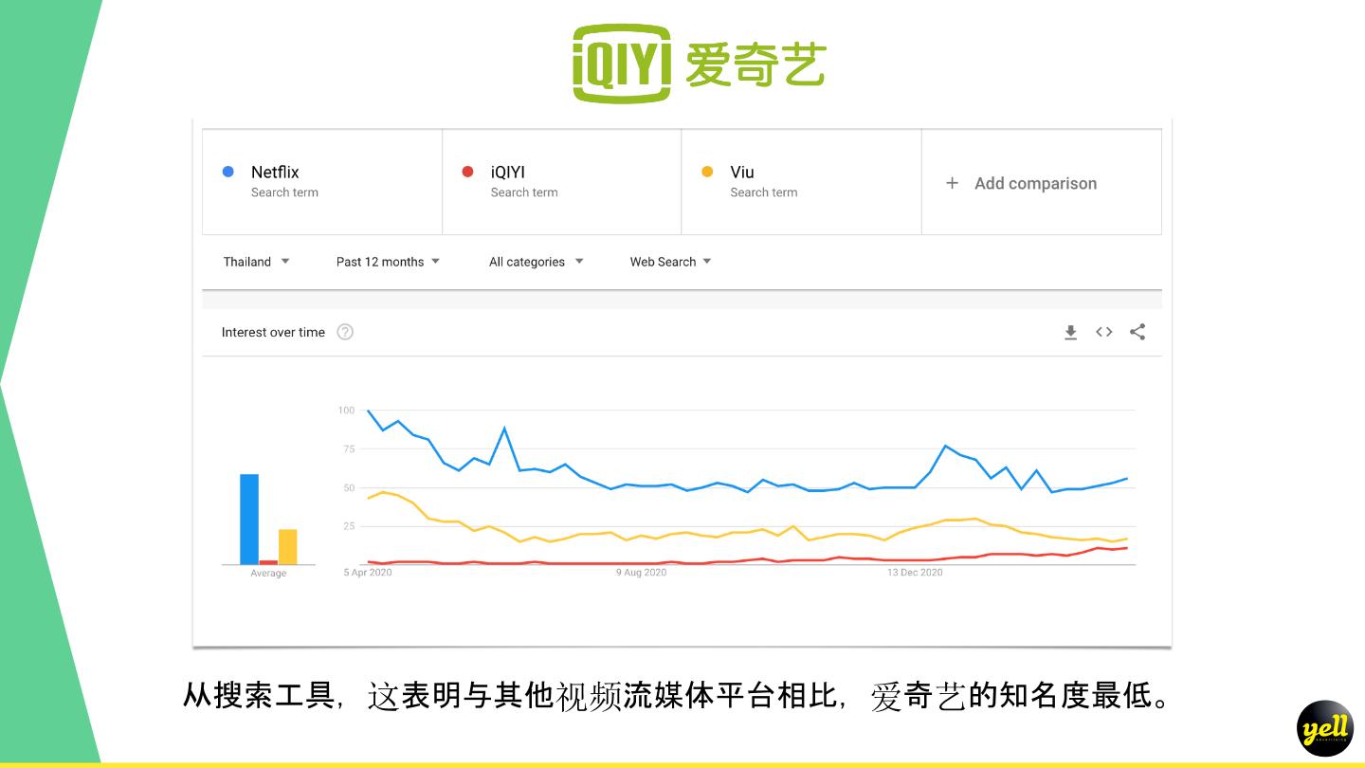This screenshot has width=1365, height=768.
Task: Open the Thailand region dropdown
Action: (256, 262)
